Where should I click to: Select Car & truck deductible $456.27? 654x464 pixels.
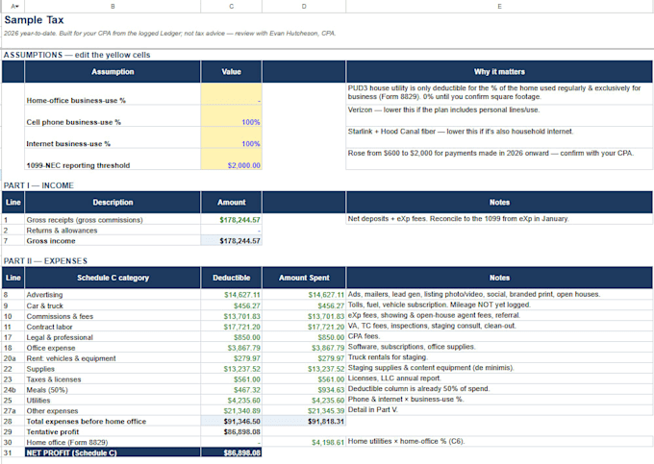[x=232, y=305]
